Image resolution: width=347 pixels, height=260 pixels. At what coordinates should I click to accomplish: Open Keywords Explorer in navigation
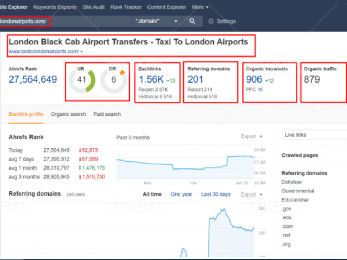tap(55, 7)
